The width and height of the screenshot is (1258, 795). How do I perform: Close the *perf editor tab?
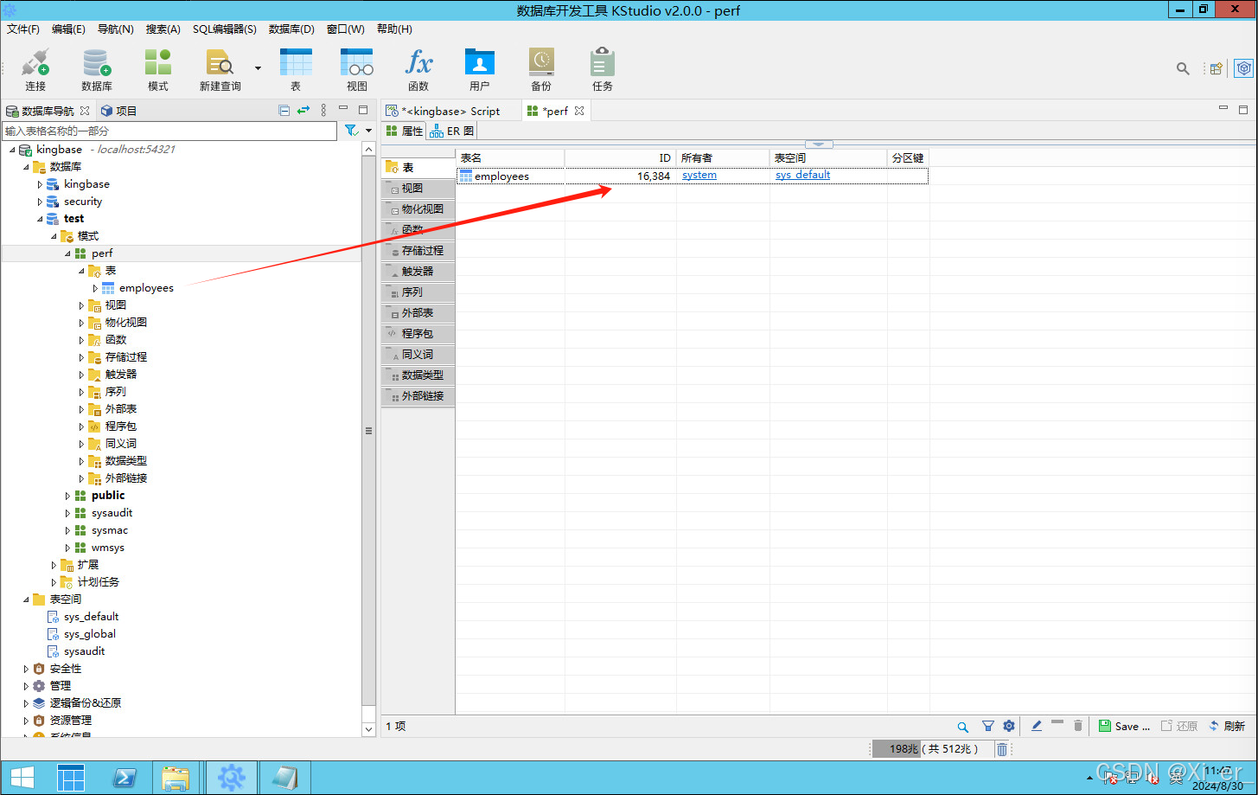point(579,111)
